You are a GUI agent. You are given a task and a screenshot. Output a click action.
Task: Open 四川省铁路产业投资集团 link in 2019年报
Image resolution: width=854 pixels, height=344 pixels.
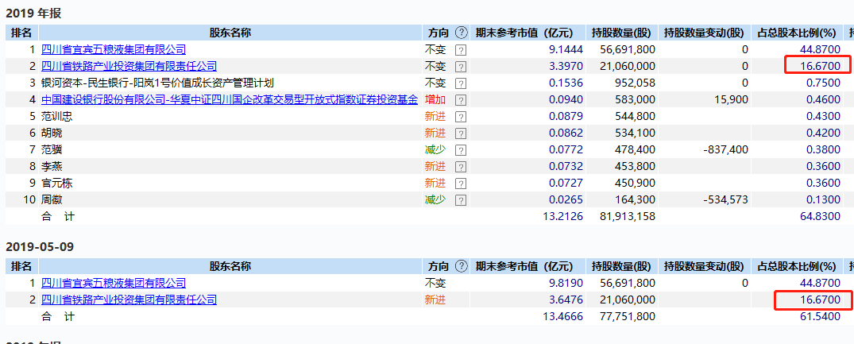pyautogui.click(x=129, y=67)
